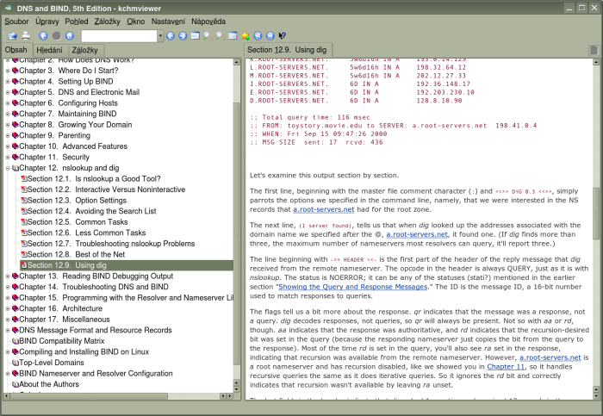Expand Chapter 10 Advanced Features
Image resolution: width=603 pixels, height=416 pixels.
(8, 146)
